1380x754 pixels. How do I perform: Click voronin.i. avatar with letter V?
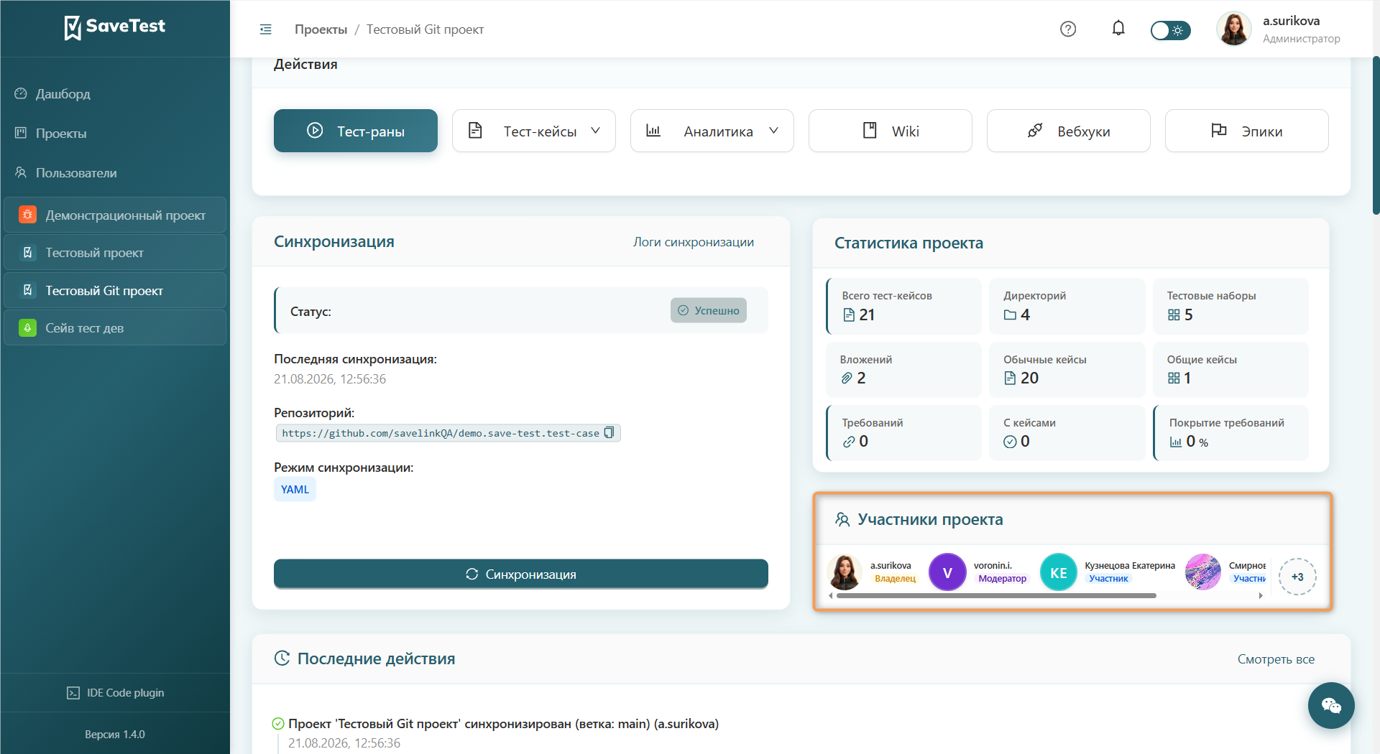pos(947,572)
